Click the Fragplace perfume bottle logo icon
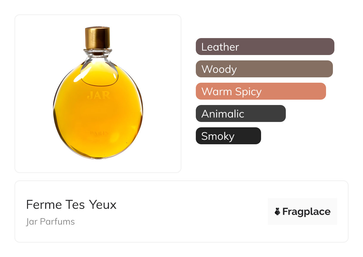 click(x=277, y=211)
